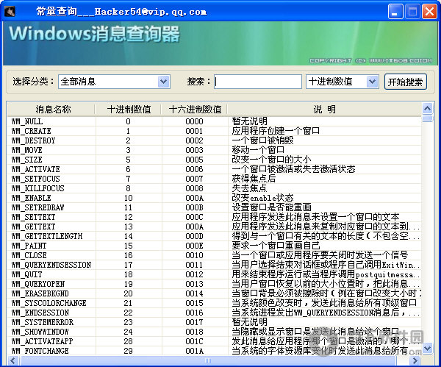Click description 移动一个窗口

(258, 150)
